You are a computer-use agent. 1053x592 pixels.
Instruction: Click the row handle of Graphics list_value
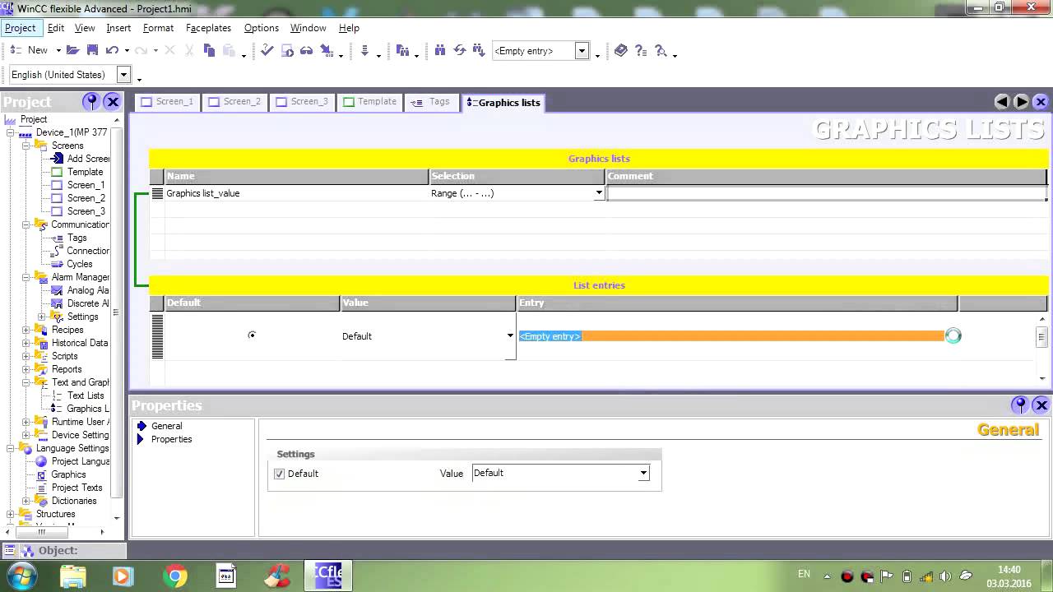pos(157,193)
